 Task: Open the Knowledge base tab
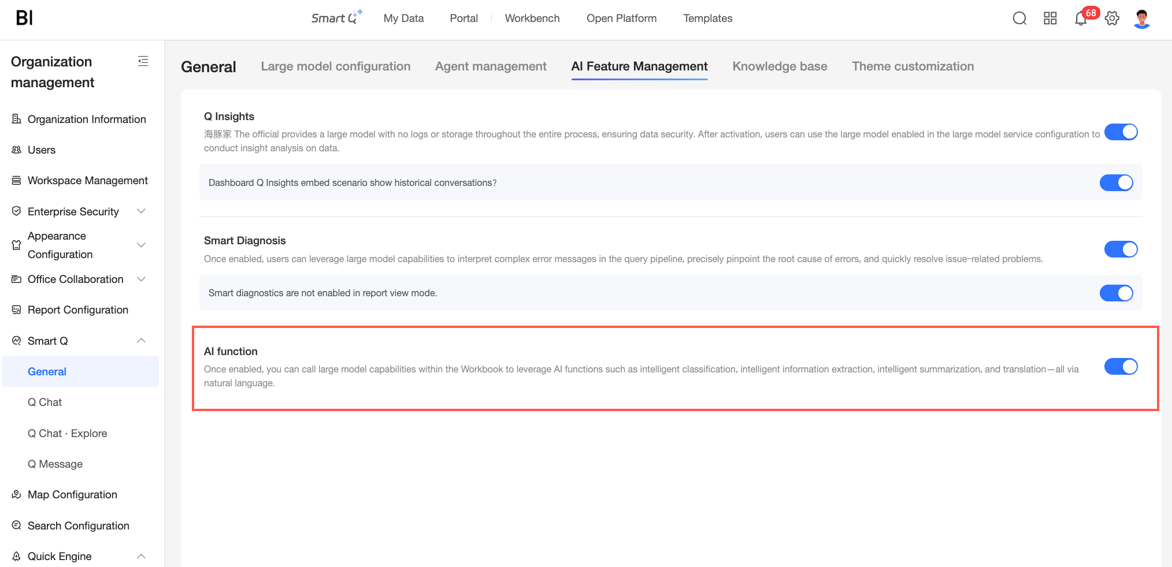coord(780,66)
